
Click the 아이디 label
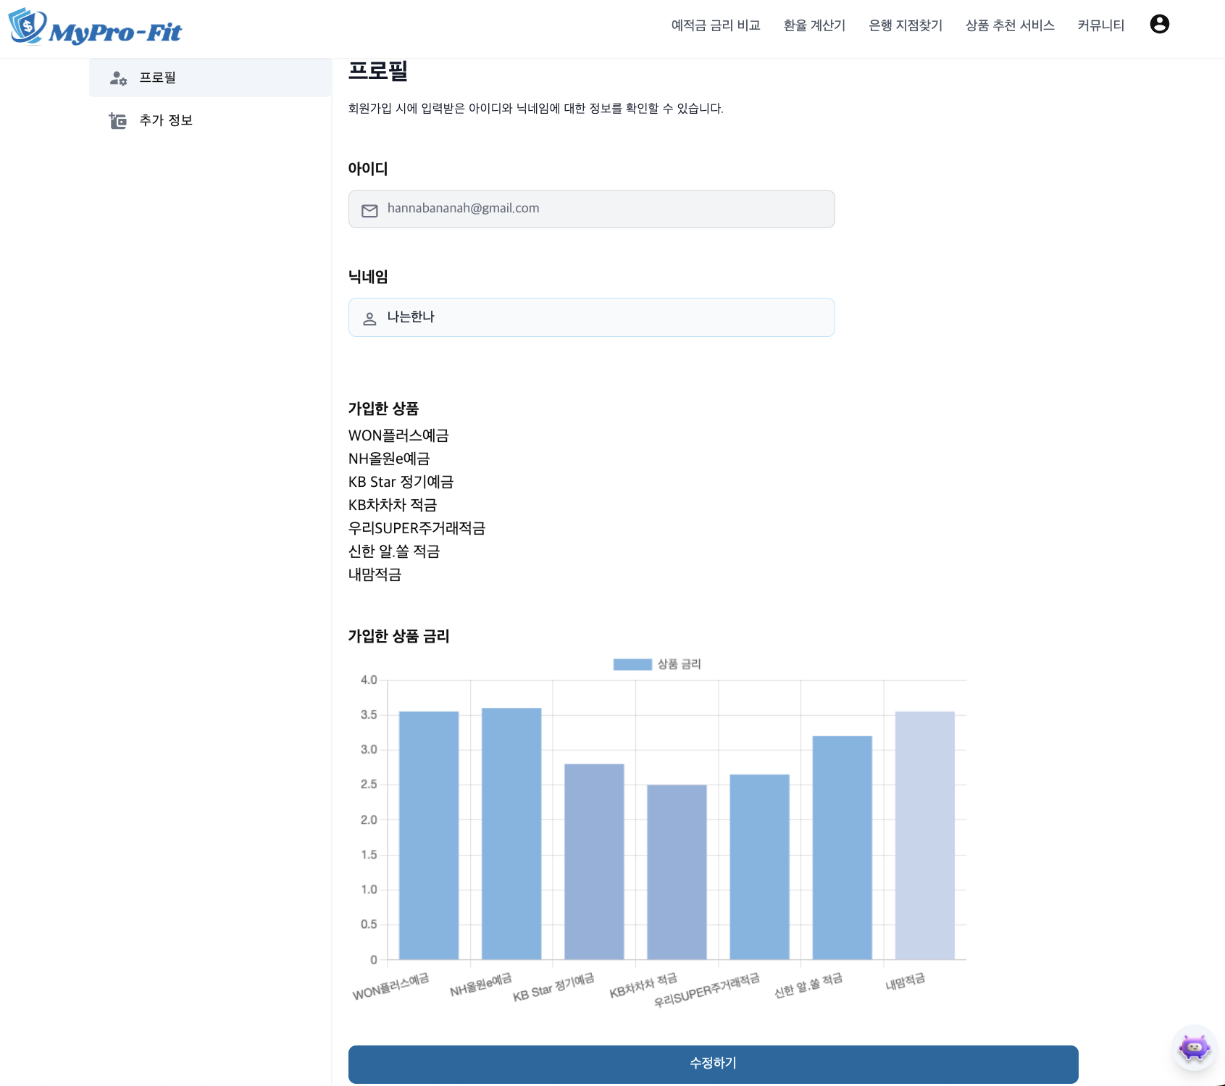click(368, 169)
